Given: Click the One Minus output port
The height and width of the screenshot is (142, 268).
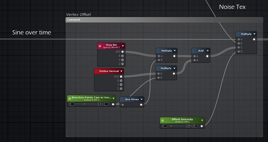Looking at the screenshot, I should 141,105.
